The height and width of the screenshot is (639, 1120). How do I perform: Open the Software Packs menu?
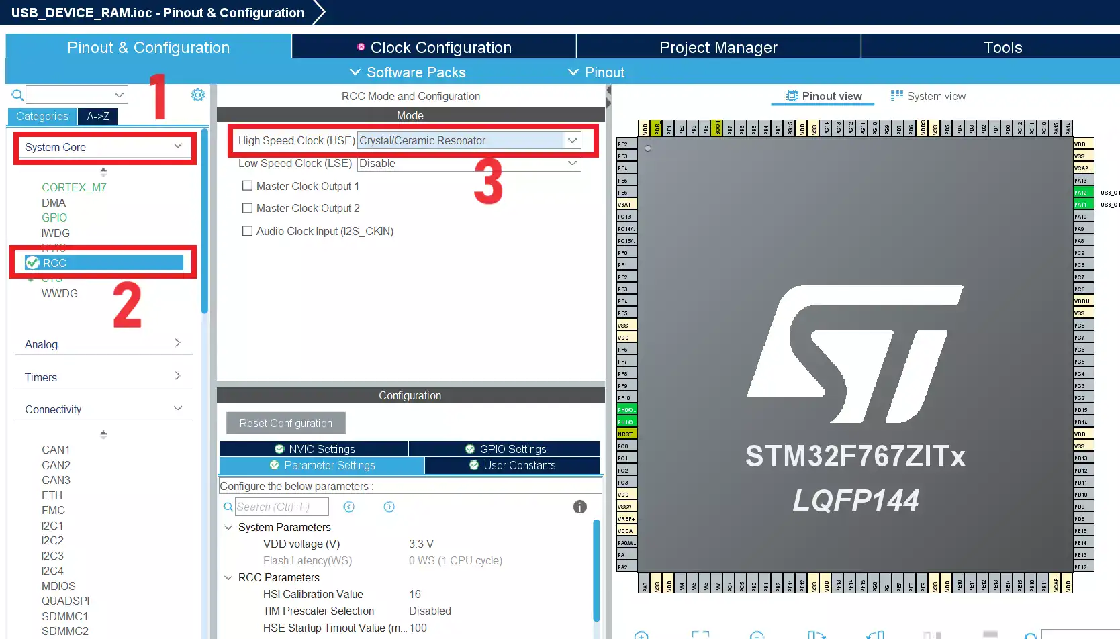(x=408, y=72)
